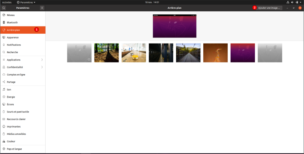Viewport: 304px width, 154px height.
Task: Select the Recherche label in sidebar
Action: [x=12, y=52]
